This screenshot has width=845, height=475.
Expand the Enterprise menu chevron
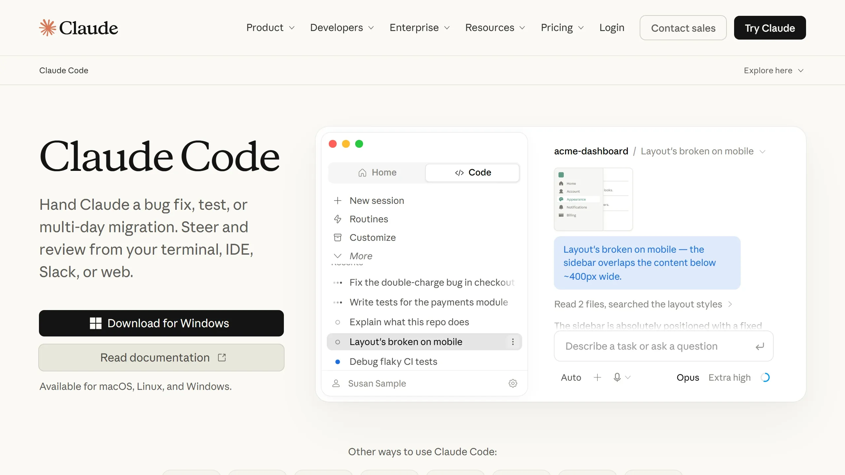447,28
